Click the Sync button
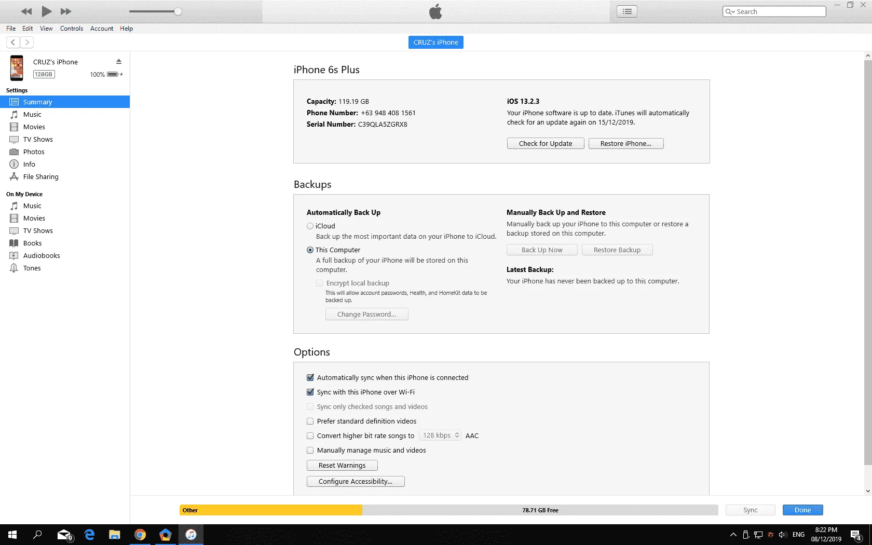This screenshot has width=872, height=545. [x=751, y=510]
